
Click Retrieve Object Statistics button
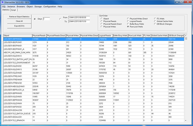coord(19,17)
